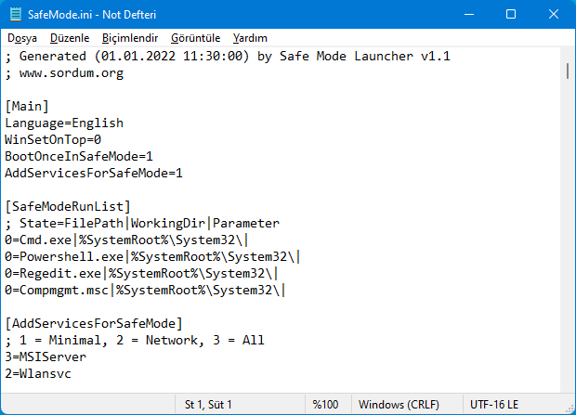The width and height of the screenshot is (576, 415).
Task: Click Windows (CRLF) in the status bar
Action: [x=398, y=404]
